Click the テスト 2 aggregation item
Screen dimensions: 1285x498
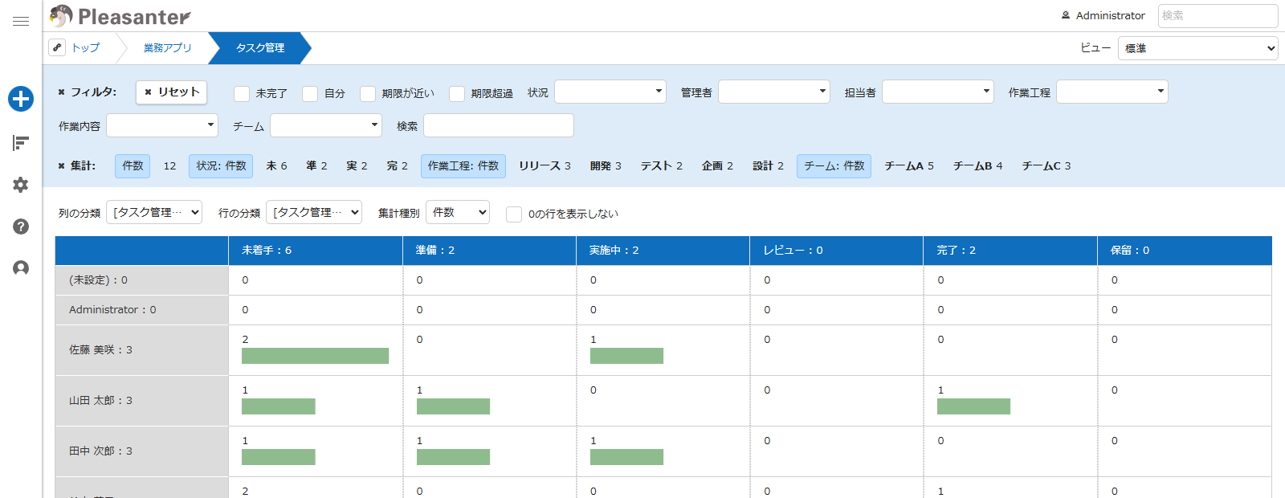[x=661, y=166]
